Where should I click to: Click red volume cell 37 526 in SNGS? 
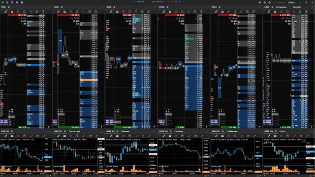pos(227,15)
